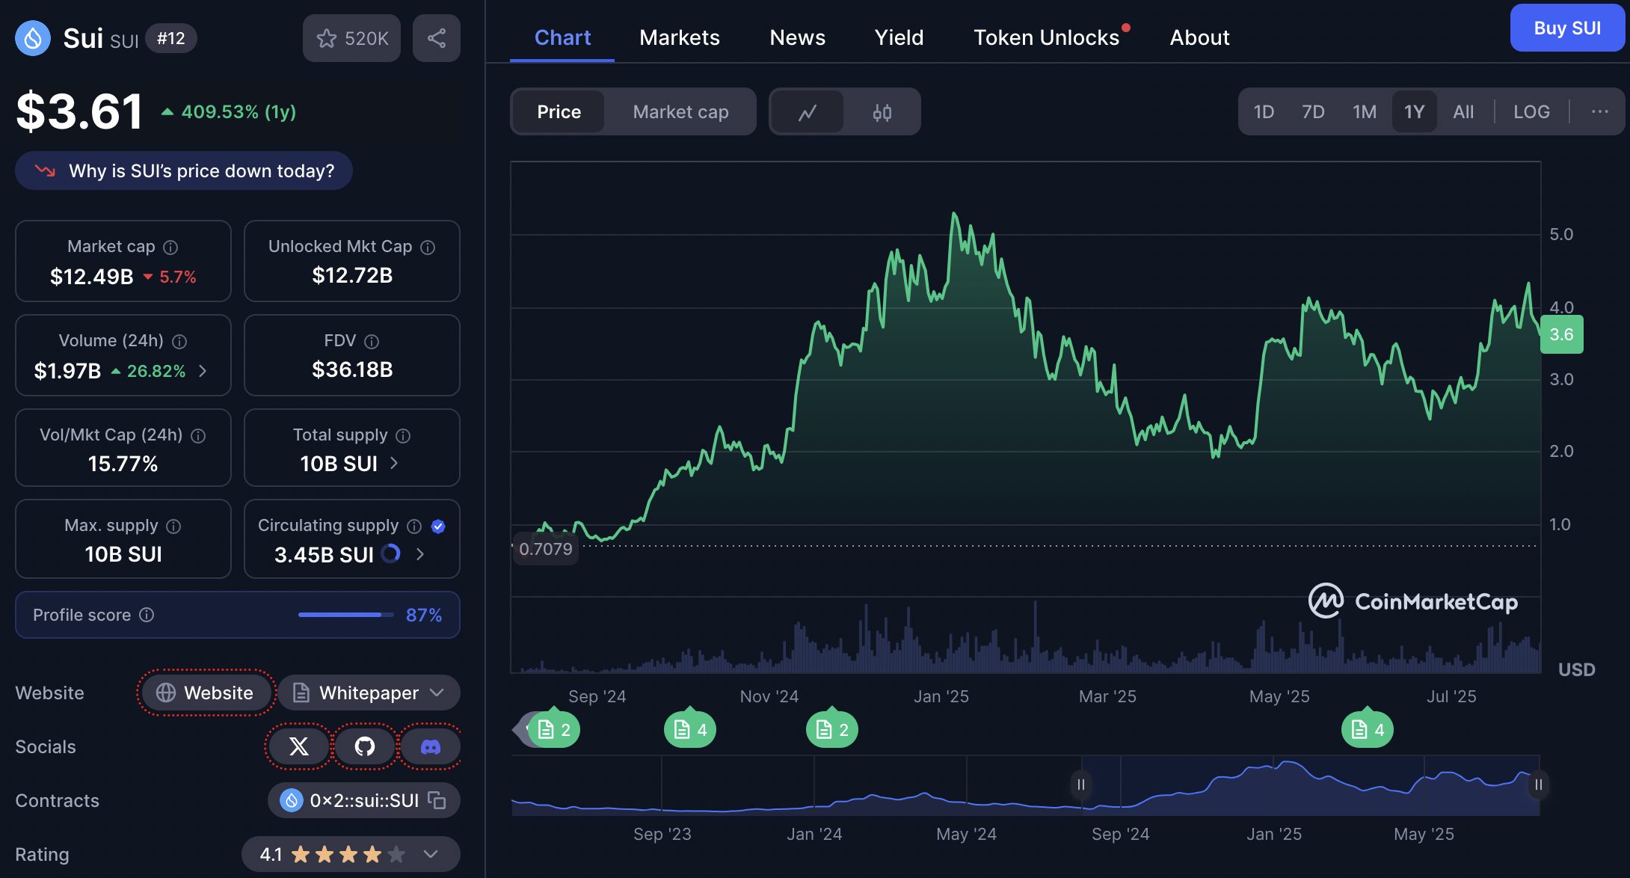Click the verified circulating supply badge
Image resolution: width=1630 pixels, height=878 pixels.
[439, 526]
